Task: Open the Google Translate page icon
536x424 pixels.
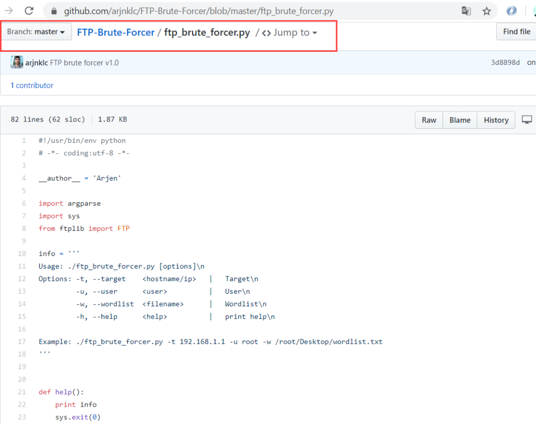Action: click(x=466, y=11)
